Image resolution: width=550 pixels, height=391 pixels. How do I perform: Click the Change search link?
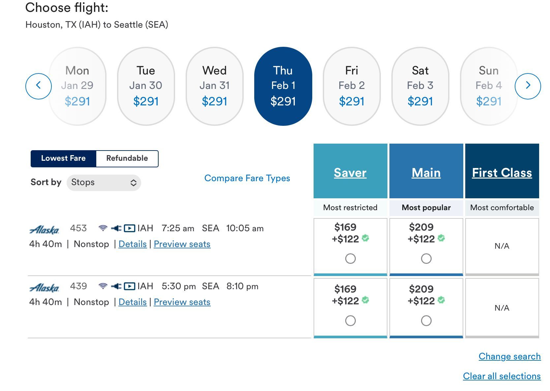509,356
